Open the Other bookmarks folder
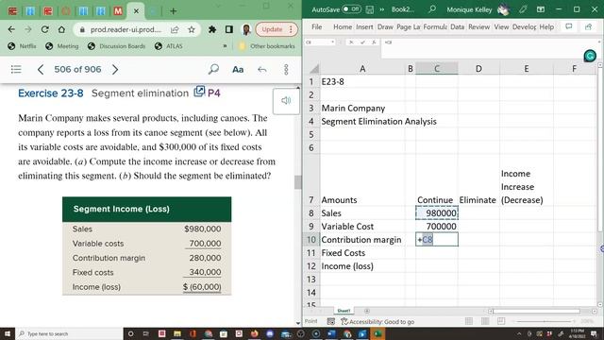 pos(267,46)
